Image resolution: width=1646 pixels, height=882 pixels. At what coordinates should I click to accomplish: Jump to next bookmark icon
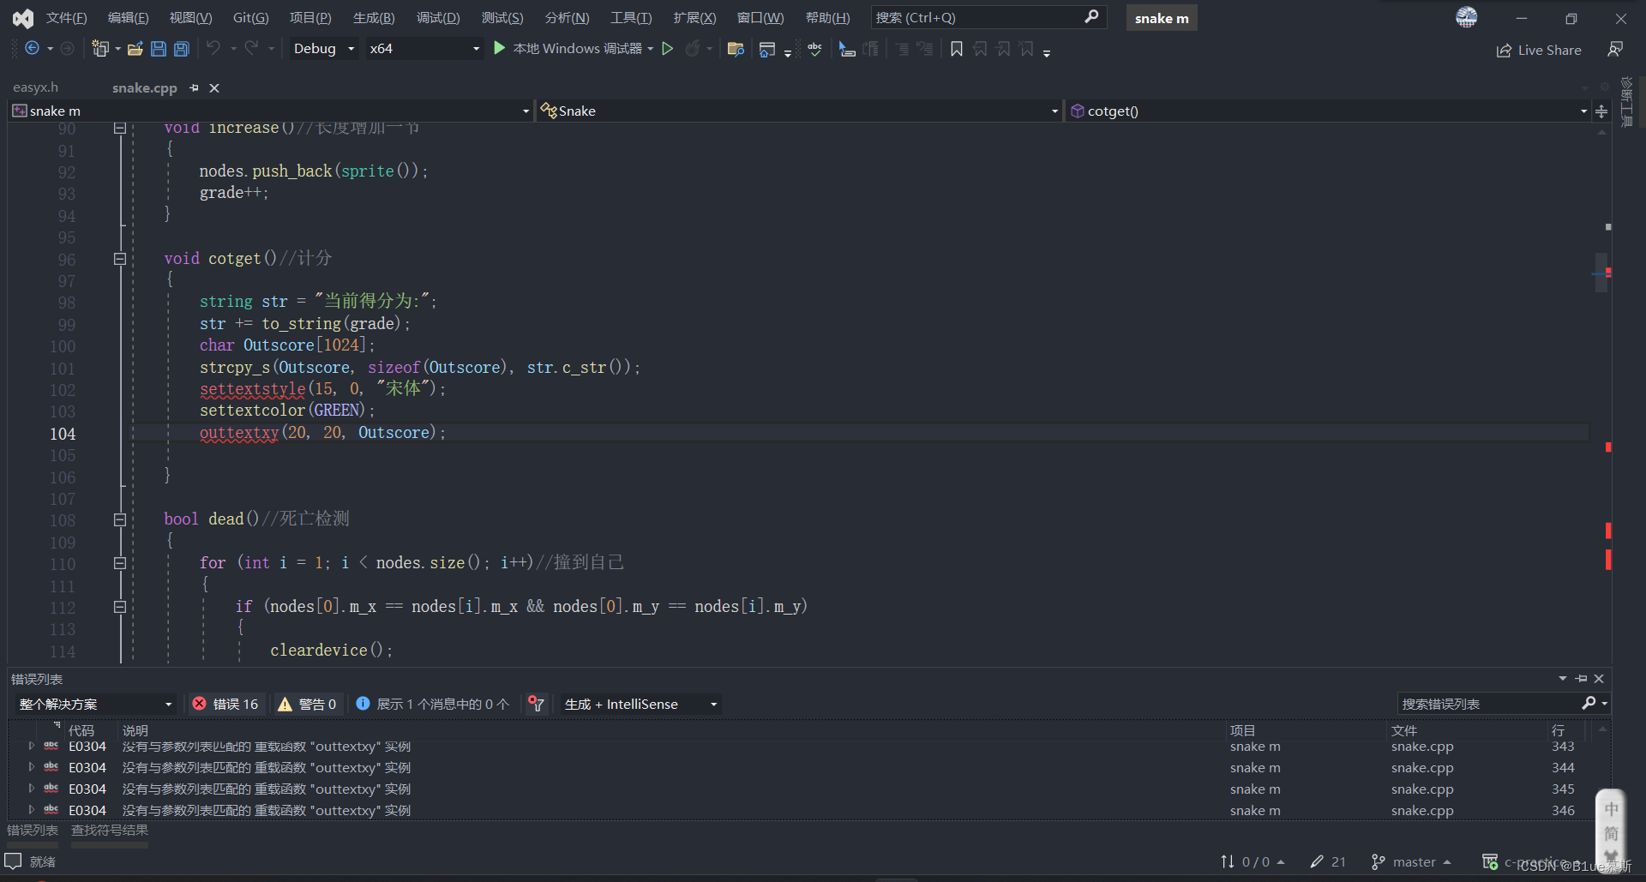click(1003, 49)
